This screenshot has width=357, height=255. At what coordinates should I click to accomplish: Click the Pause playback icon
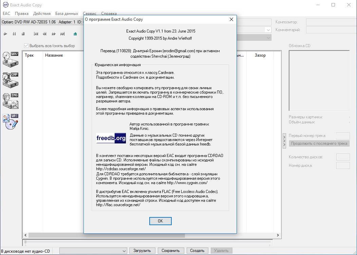pos(14,34)
